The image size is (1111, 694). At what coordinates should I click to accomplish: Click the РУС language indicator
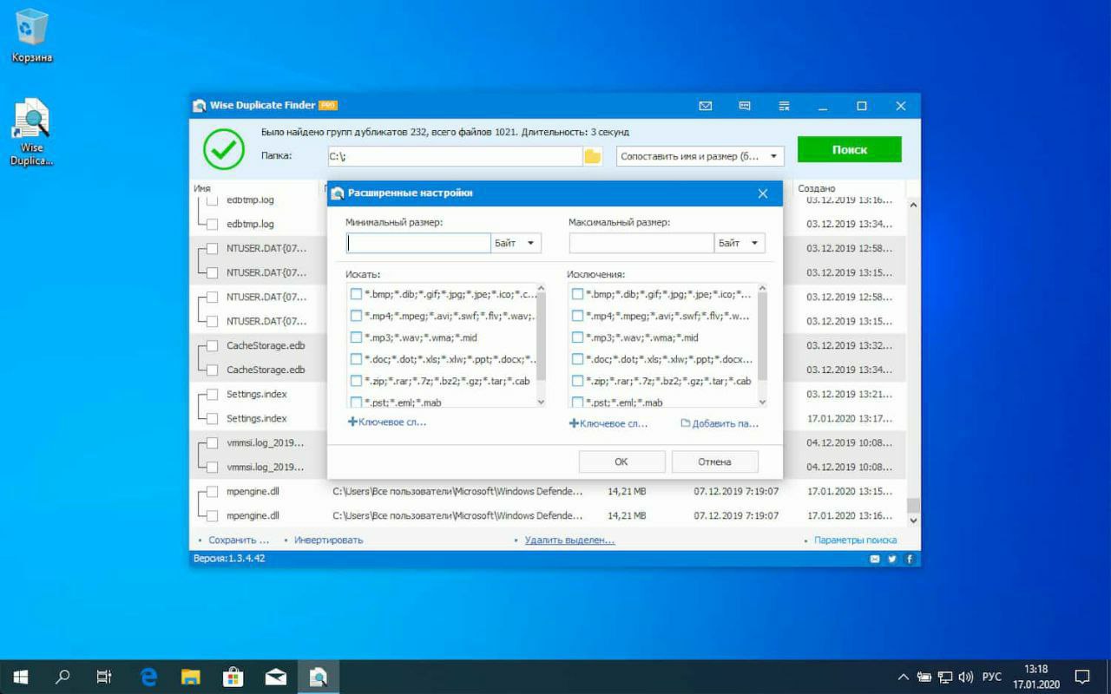(x=991, y=677)
